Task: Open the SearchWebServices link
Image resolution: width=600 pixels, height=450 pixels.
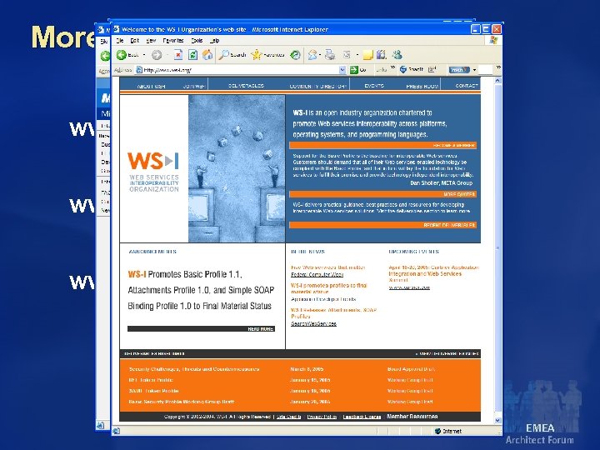Action: (313, 323)
